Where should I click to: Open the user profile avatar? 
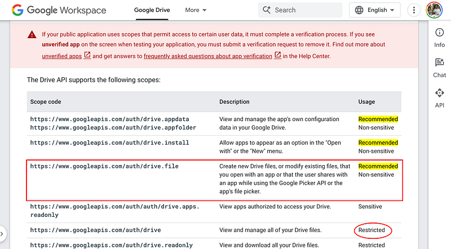click(x=434, y=10)
